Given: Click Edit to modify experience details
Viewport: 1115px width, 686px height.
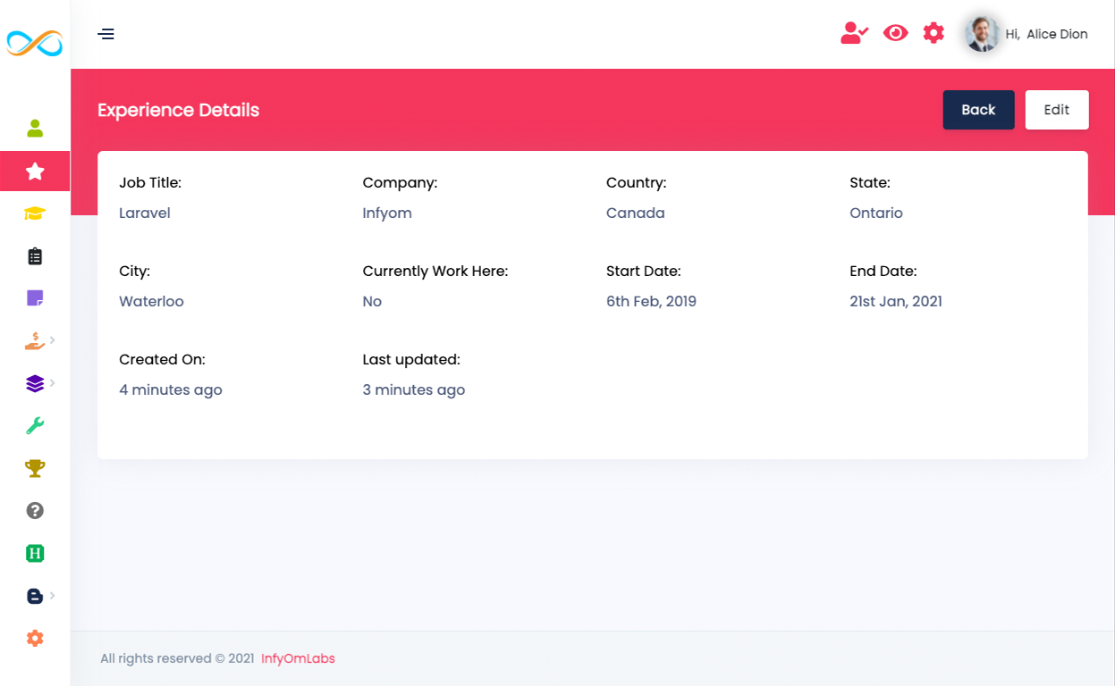Looking at the screenshot, I should [x=1056, y=109].
